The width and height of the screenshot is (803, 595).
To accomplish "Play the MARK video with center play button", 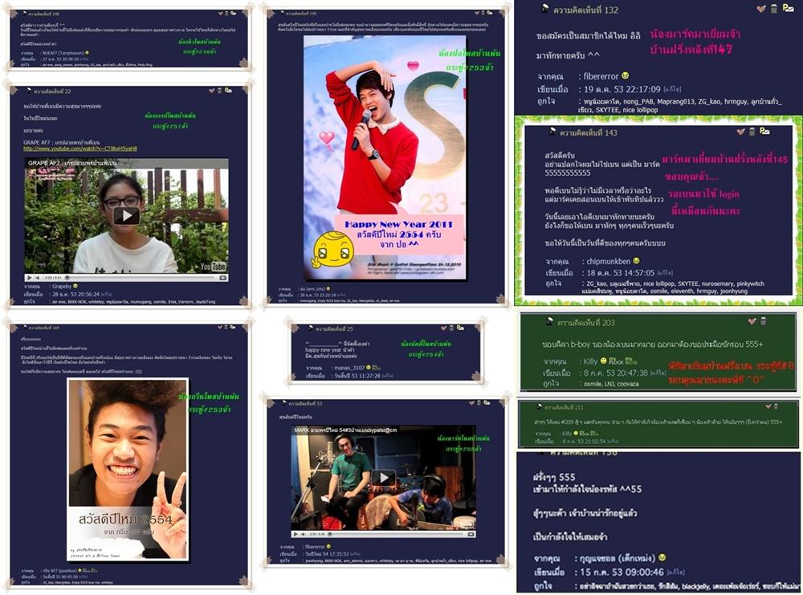I will click(x=384, y=478).
